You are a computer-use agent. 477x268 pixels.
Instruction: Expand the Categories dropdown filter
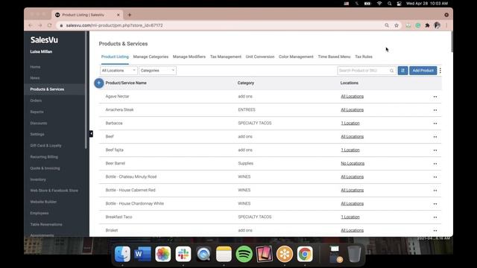coord(157,71)
